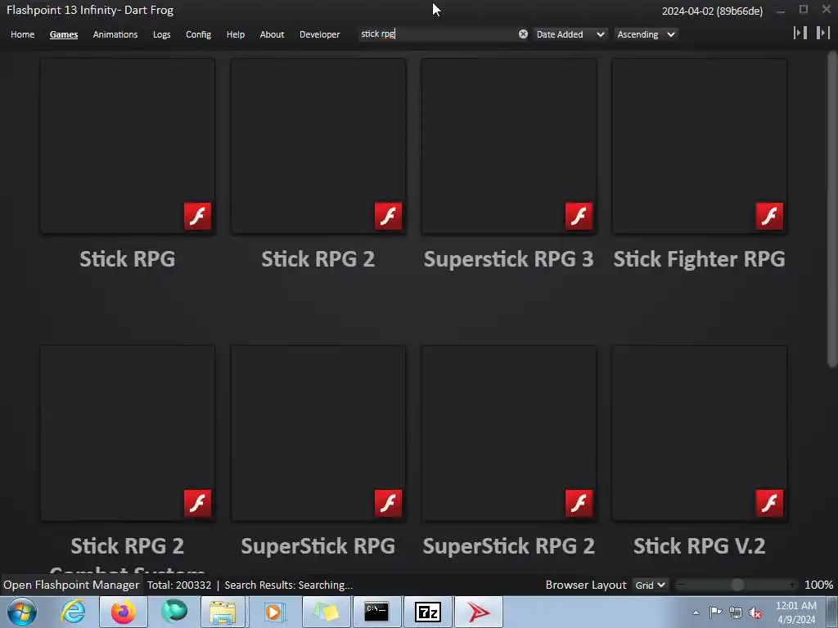Switch to Flashpoint launcher taskbar icon
The image size is (838, 628).
(478, 612)
